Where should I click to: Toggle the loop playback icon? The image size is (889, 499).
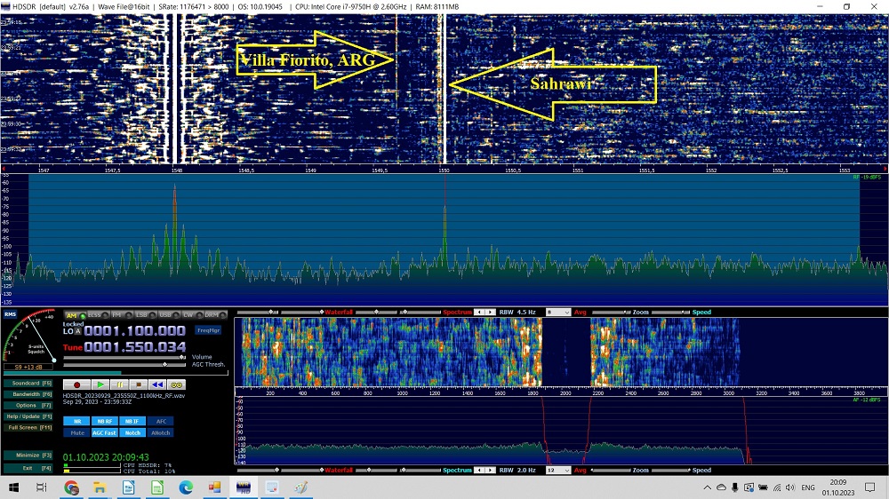pyautogui.click(x=176, y=384)
